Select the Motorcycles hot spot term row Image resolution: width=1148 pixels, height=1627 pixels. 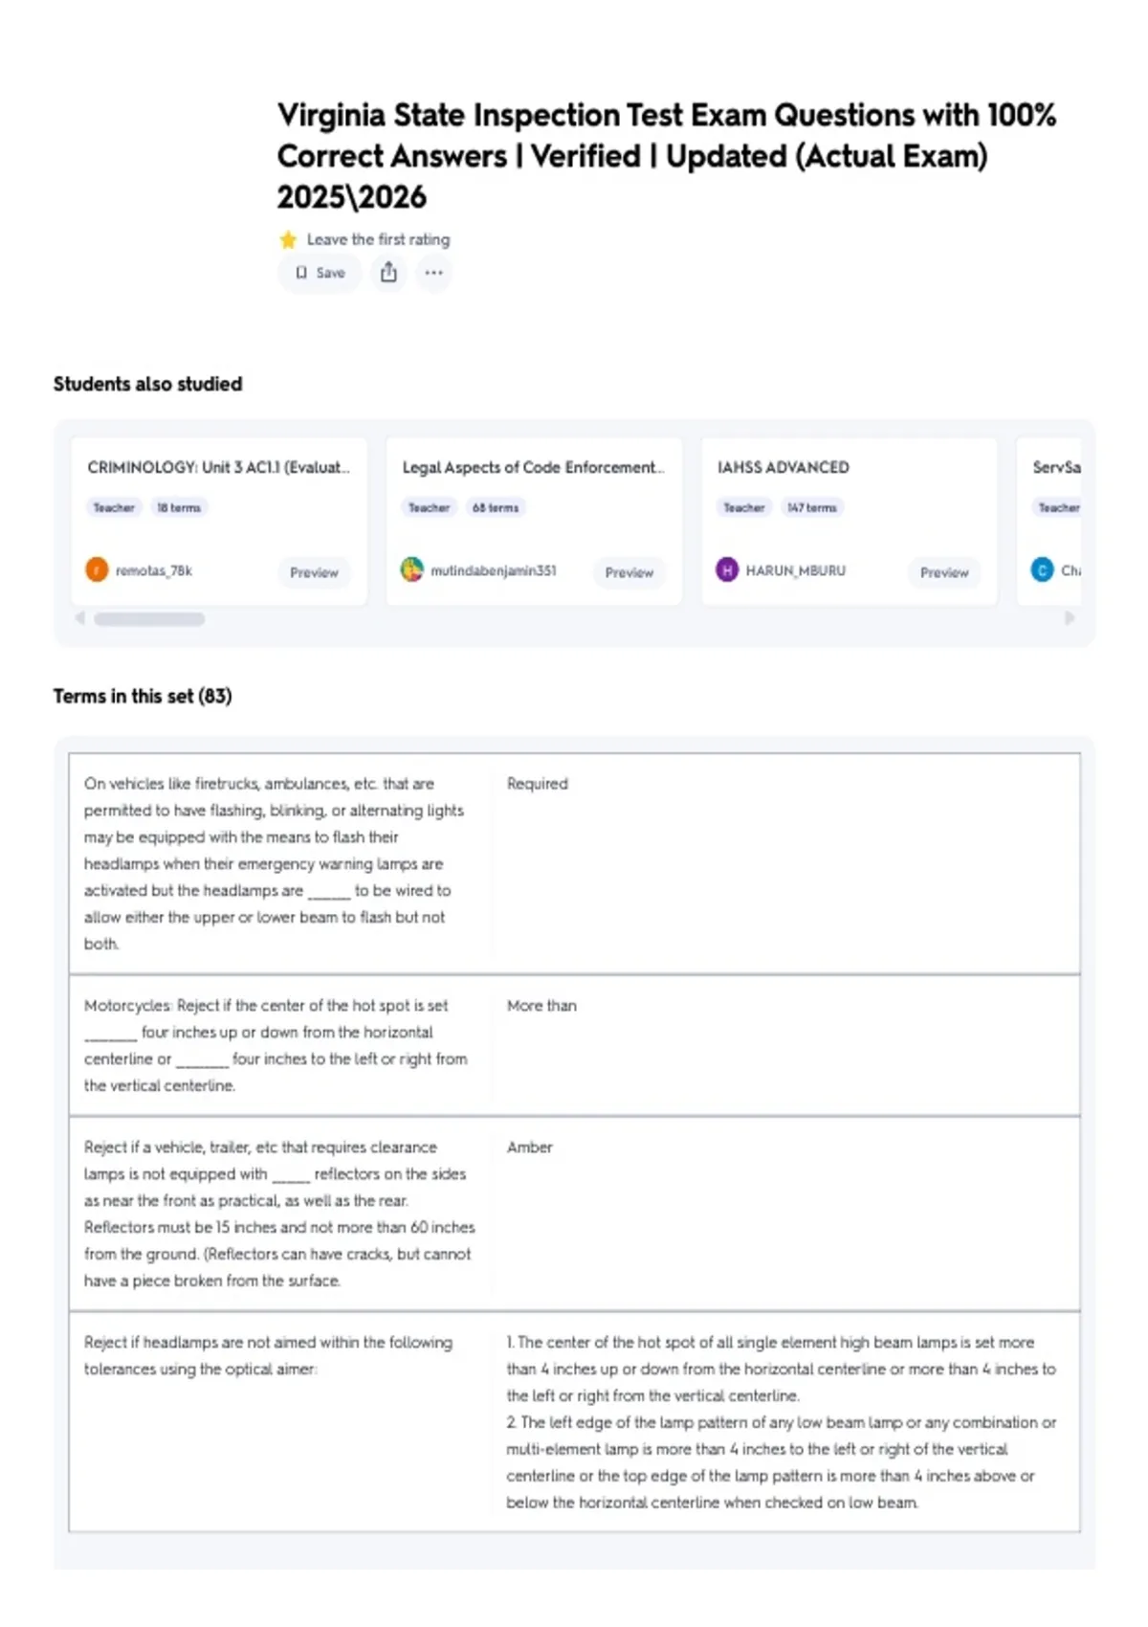[x=574, y=1045]
